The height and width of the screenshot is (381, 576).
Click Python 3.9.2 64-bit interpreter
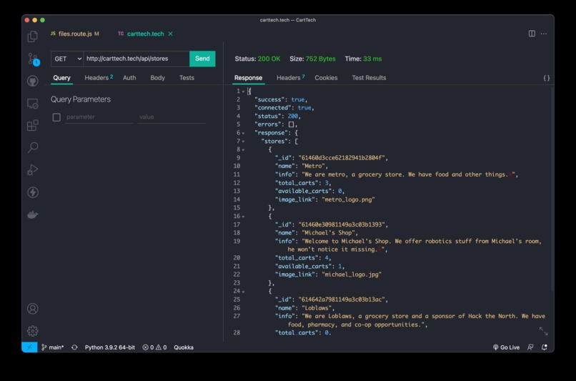[110, 347]
